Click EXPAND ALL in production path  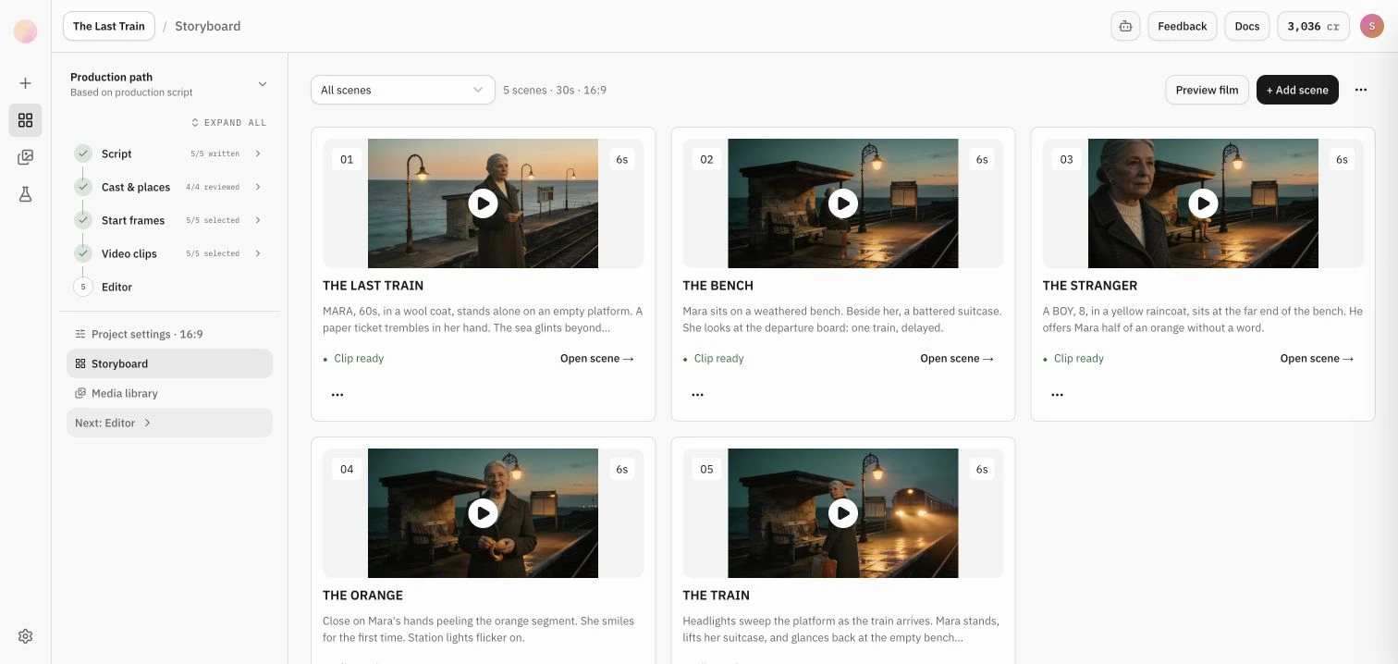pyautogui.click(x=228, y=122)
